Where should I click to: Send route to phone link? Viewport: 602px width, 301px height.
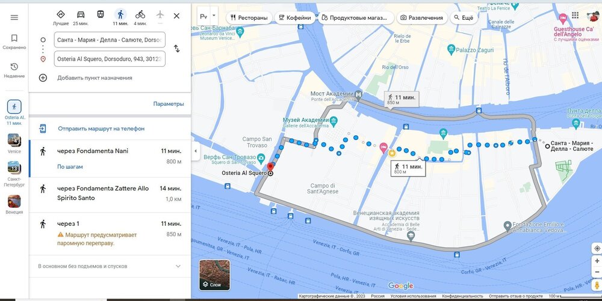coord(101,129)
